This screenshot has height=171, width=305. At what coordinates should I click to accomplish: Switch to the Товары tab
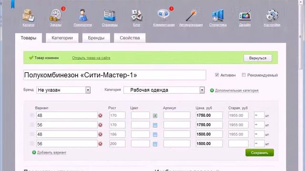click(29, 38)
